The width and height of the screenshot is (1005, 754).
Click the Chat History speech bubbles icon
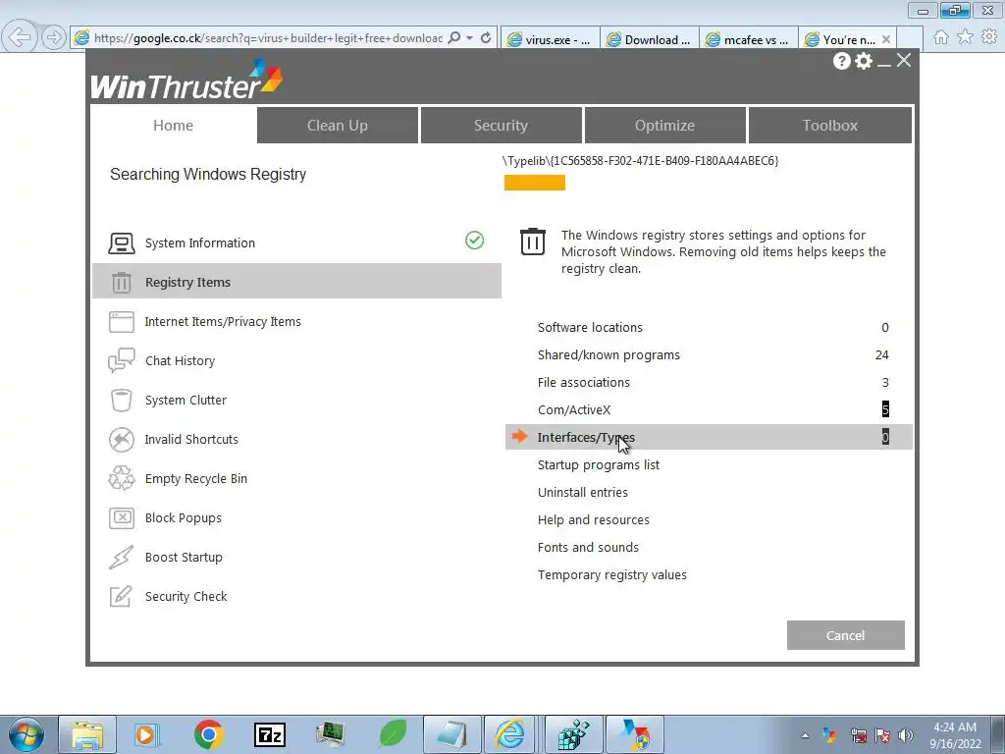(x=121, y=361)
